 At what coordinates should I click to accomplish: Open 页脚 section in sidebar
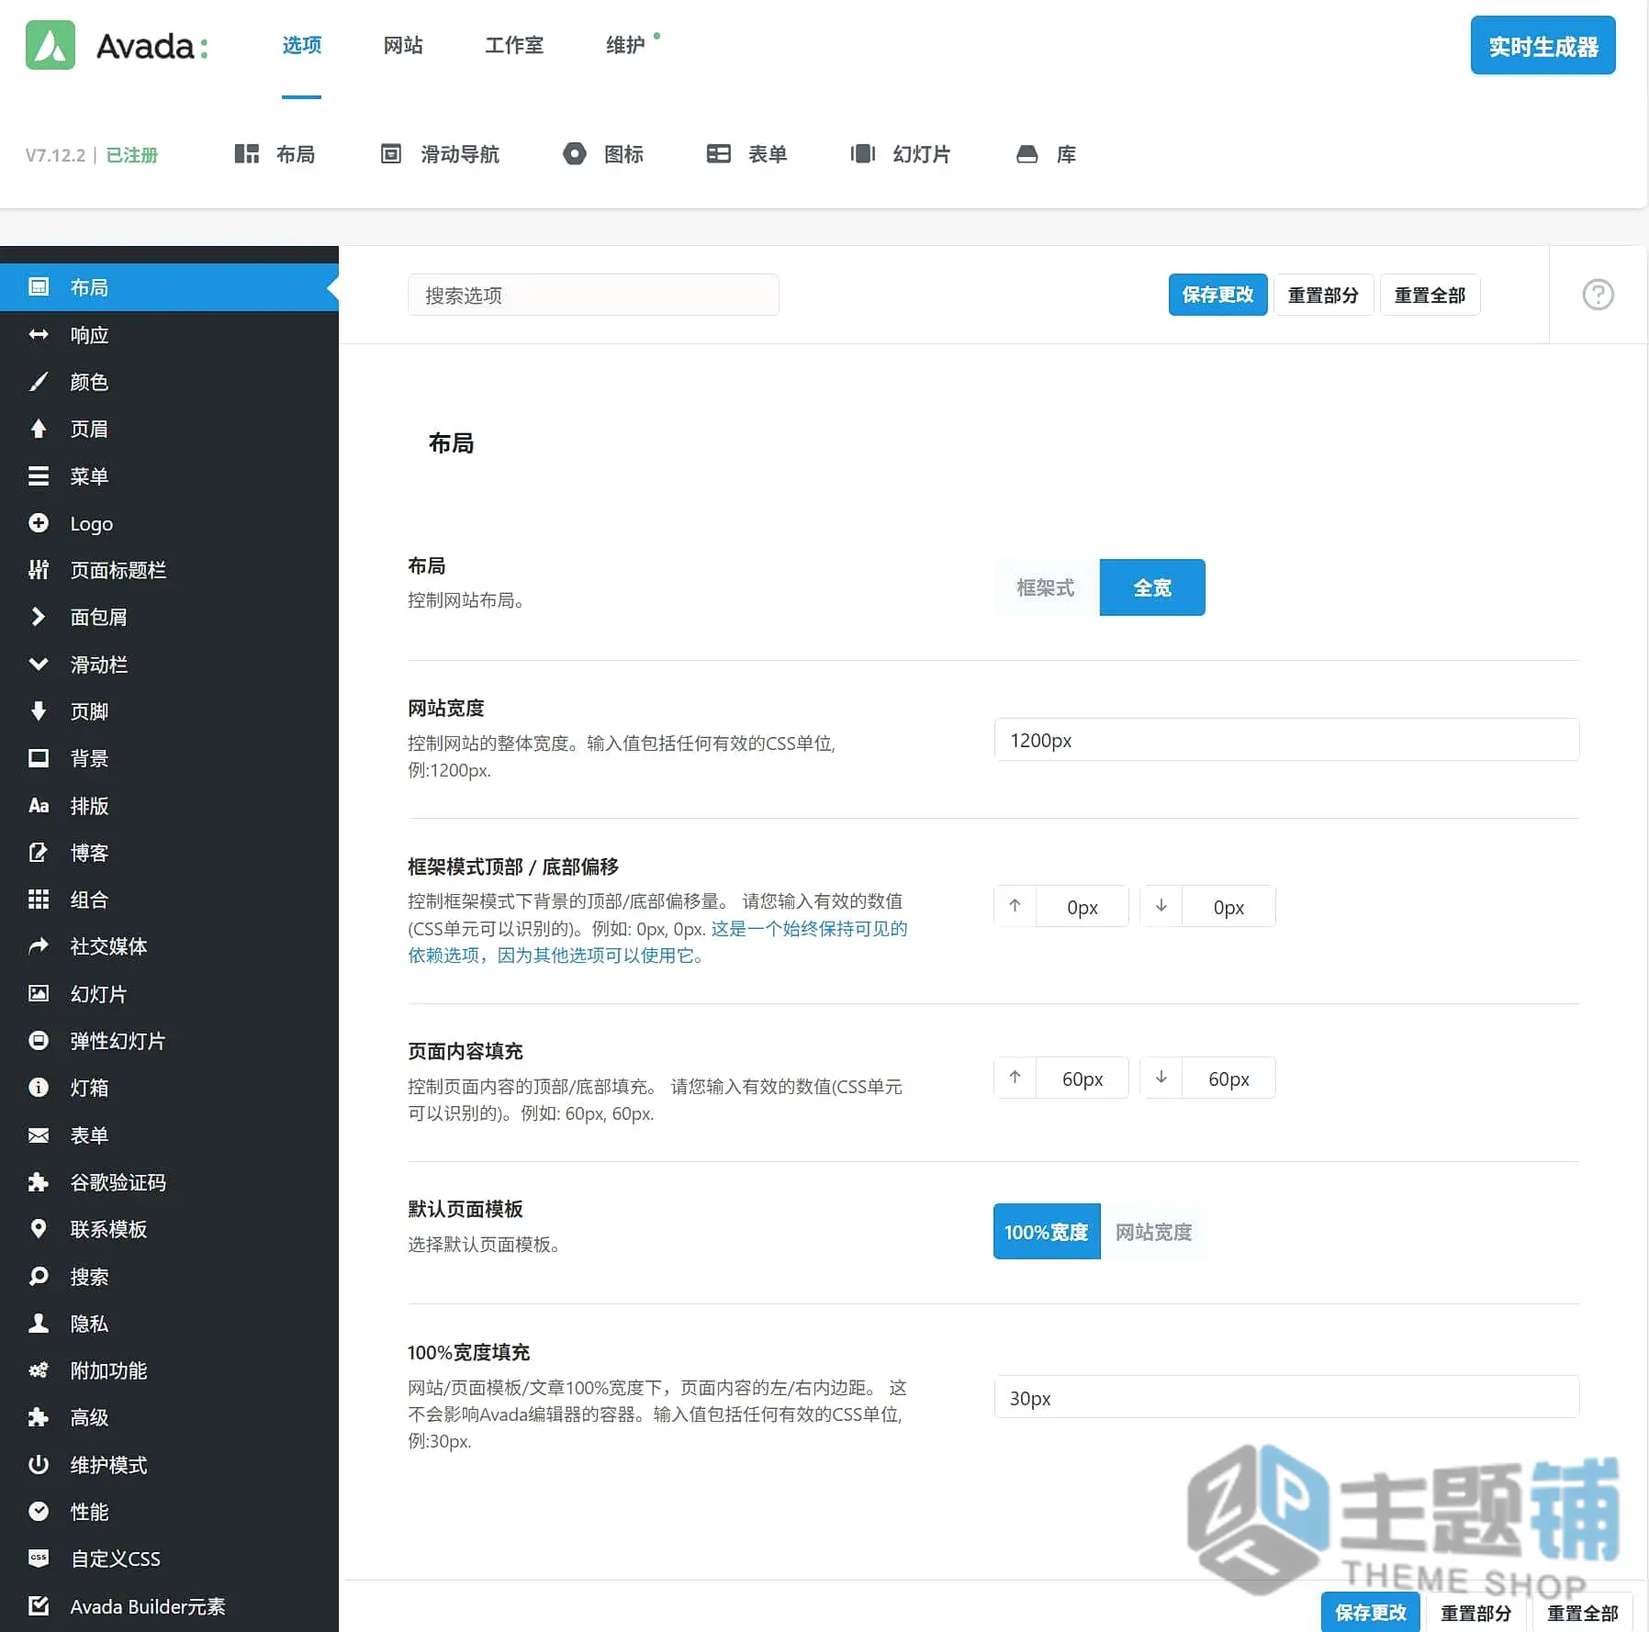169,712
